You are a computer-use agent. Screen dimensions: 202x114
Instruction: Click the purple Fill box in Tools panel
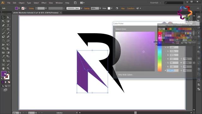click(4, 74)
